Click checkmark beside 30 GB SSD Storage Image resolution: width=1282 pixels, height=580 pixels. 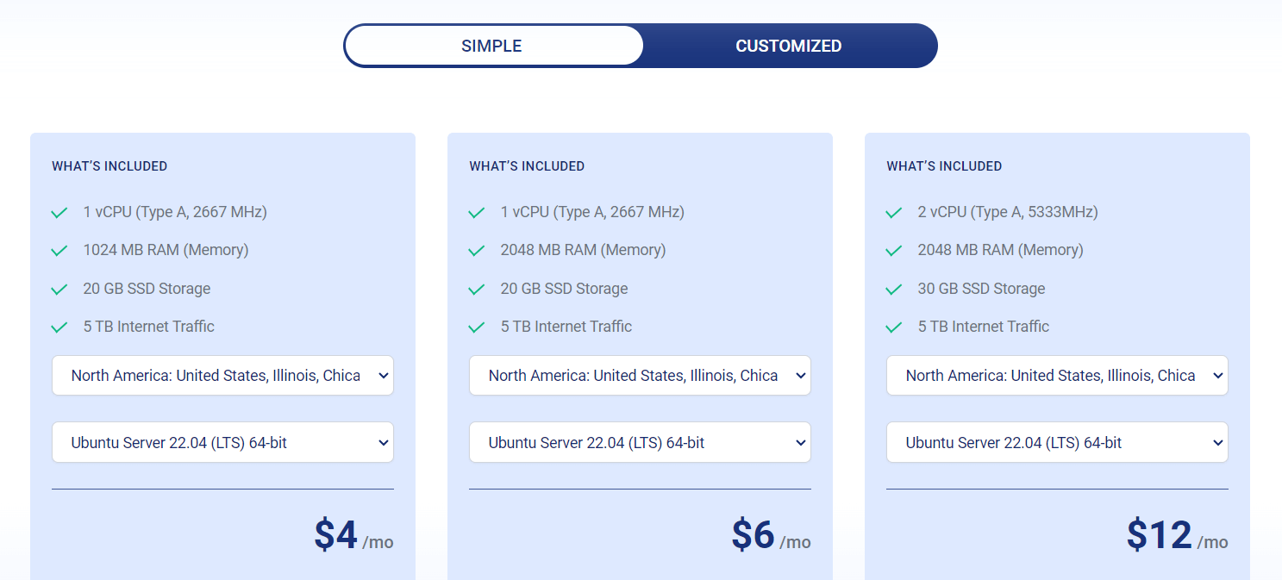pyautogui.click(x=894, y=290)
